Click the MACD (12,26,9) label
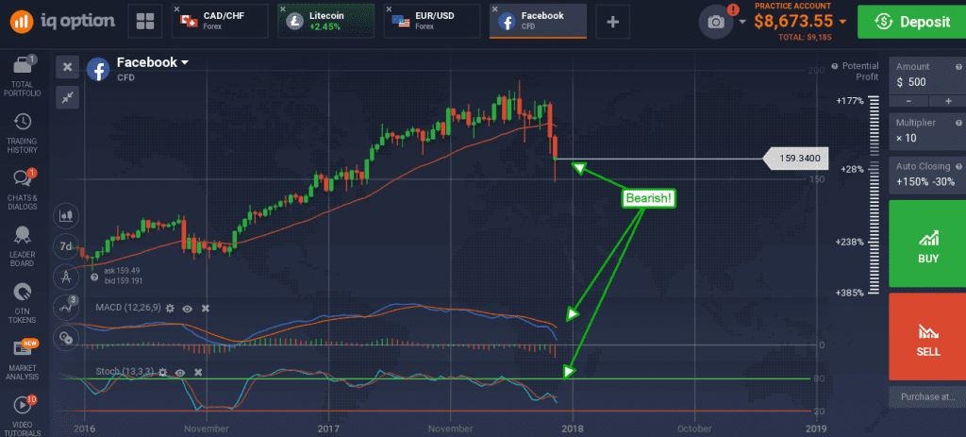Image resolution: width=966 pixels, height=437 pixels. click(127, 308)
